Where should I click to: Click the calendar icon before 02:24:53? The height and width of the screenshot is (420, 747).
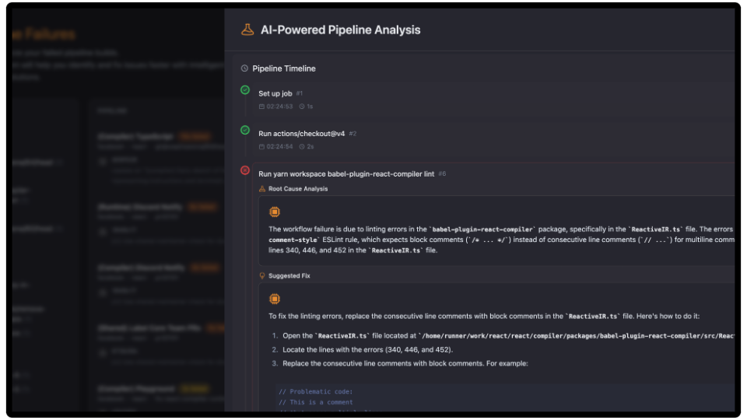262,107
